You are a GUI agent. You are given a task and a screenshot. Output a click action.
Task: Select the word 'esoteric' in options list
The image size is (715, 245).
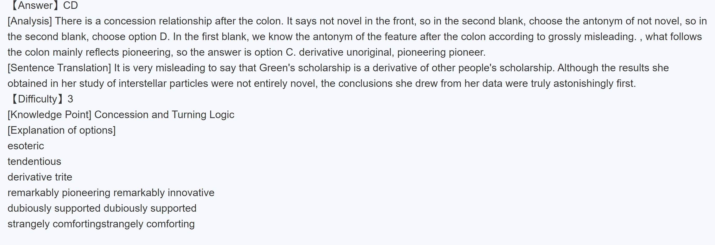click(26, 146)
